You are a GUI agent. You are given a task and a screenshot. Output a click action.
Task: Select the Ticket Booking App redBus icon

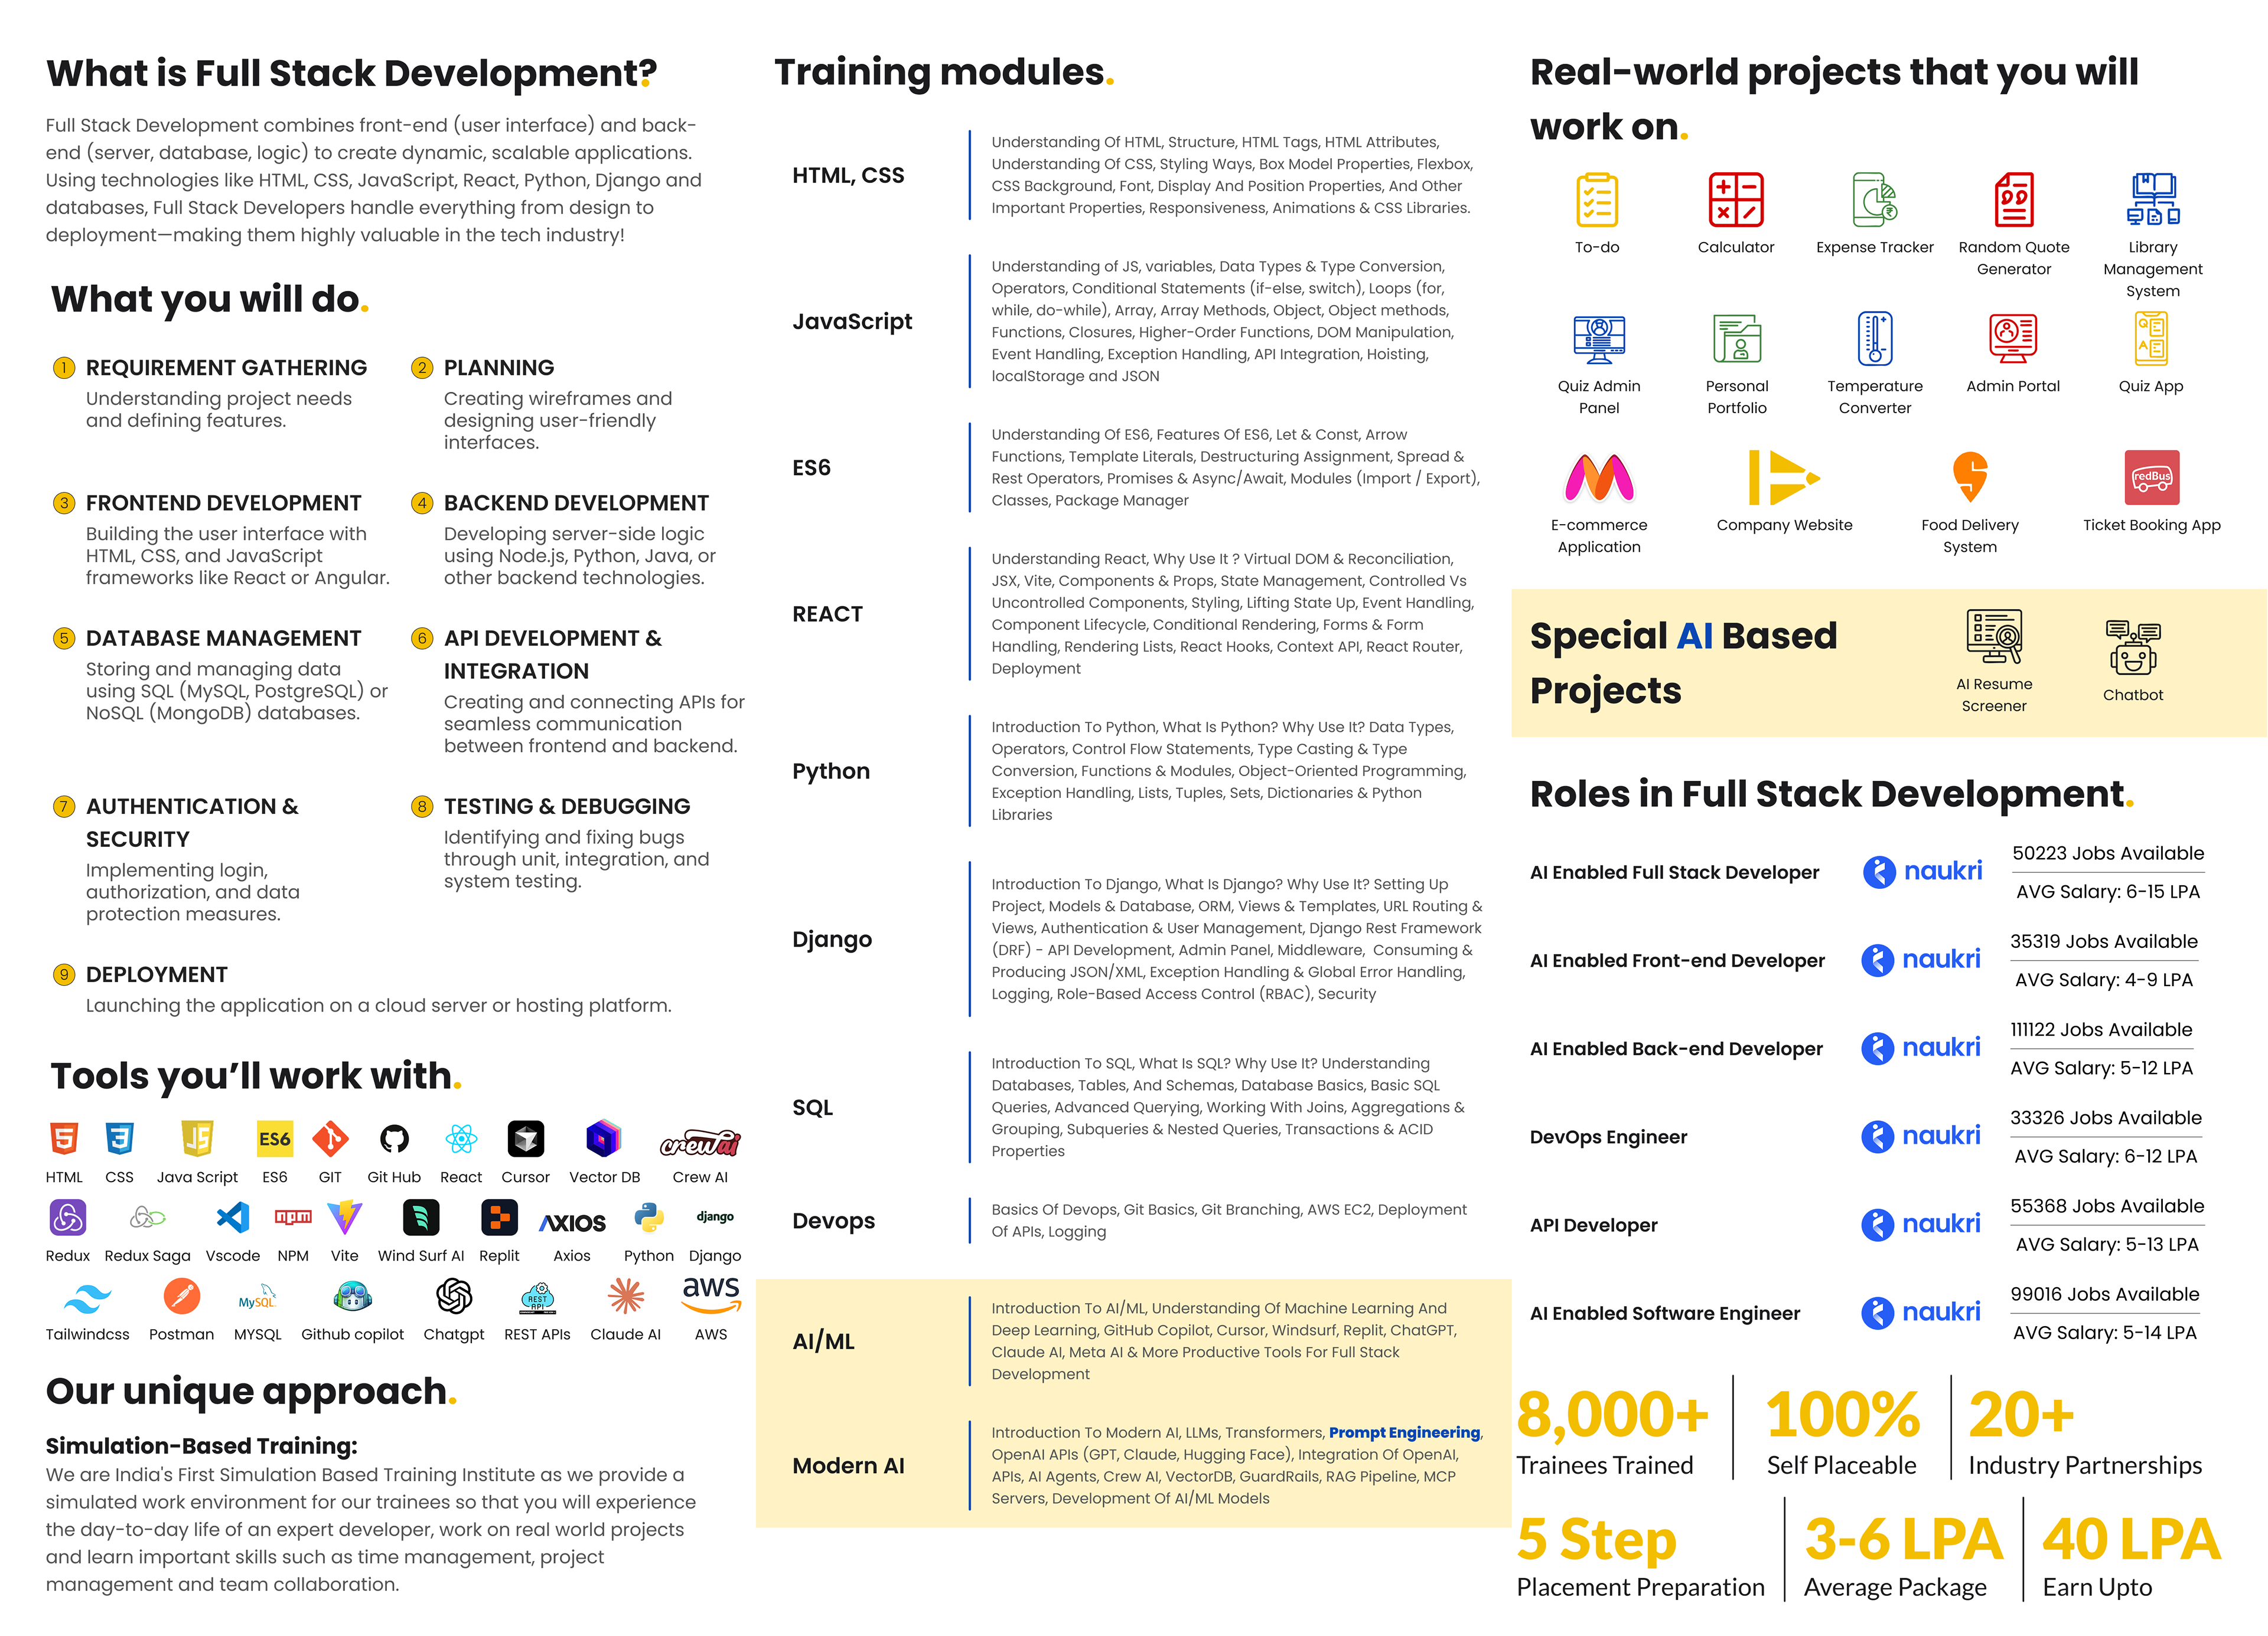(x=2151, y=477)
